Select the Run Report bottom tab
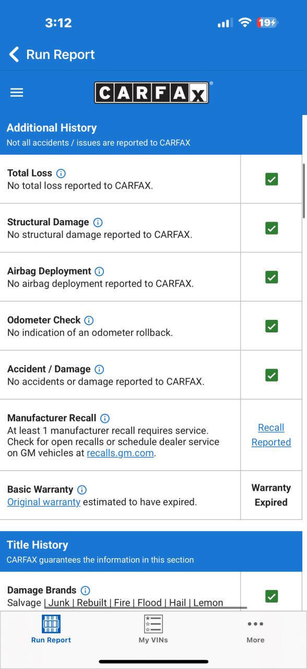 (51, 629)
